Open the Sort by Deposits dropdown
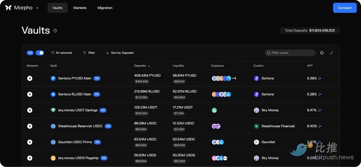Image resolution: width=361 pixels, height=167 pixels. [x=120, y=53]
